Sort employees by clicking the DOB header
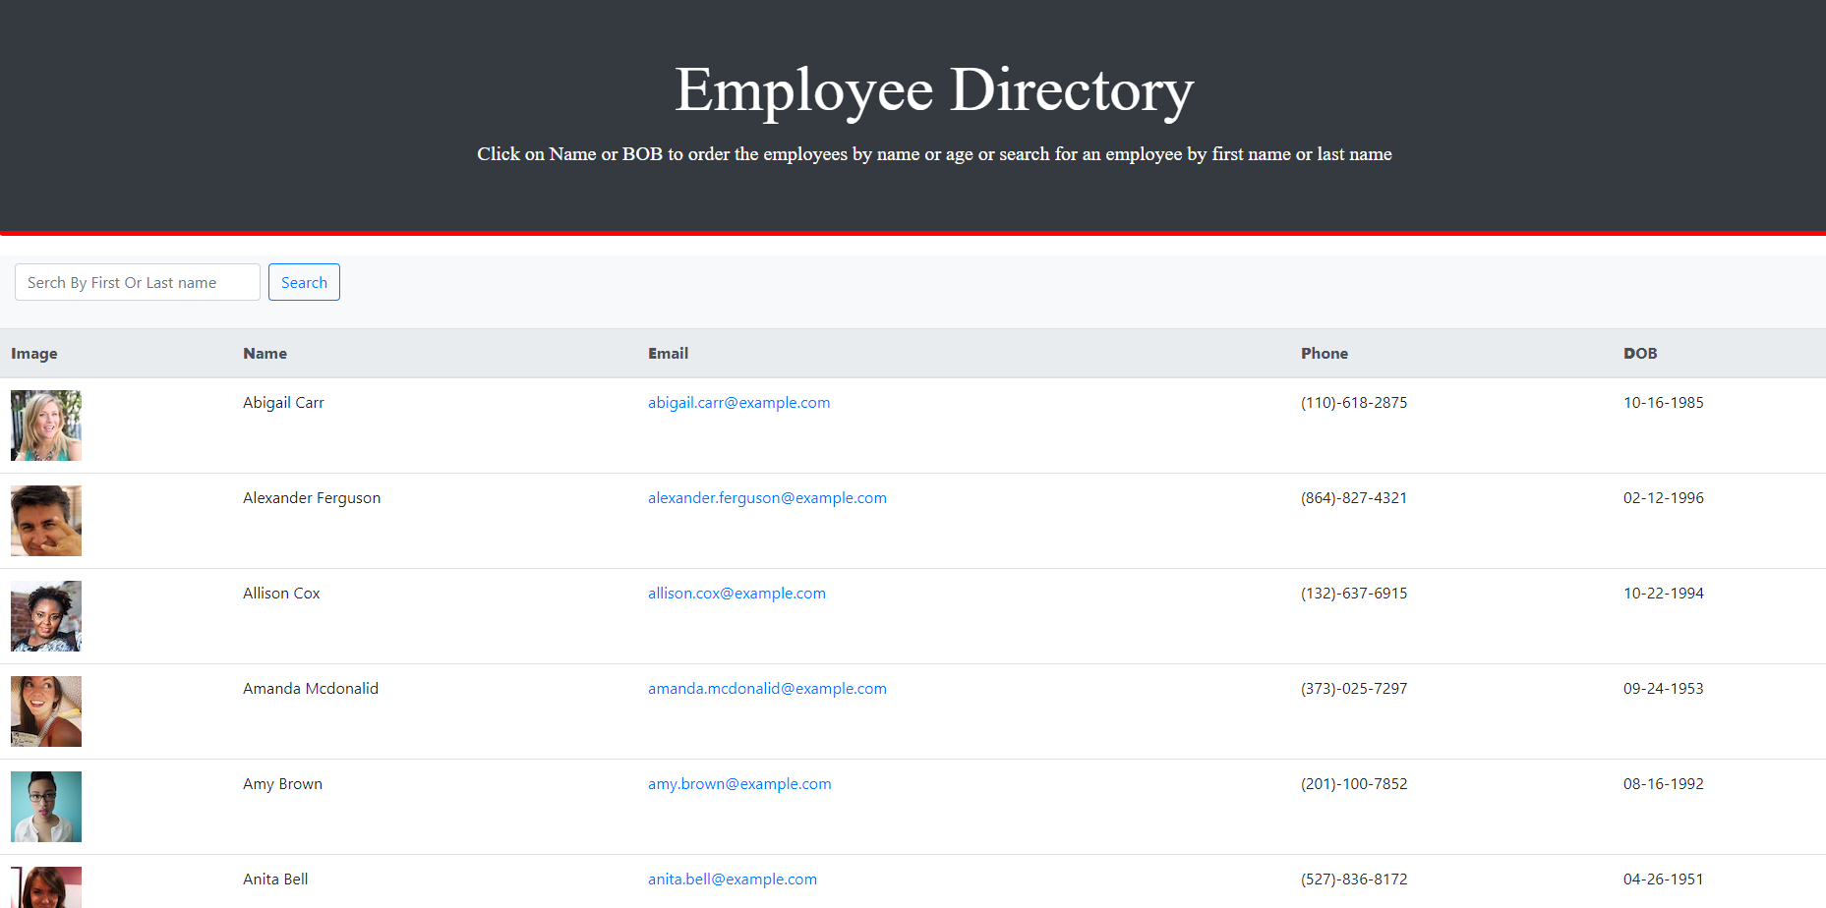The image size is (1826, 908). click(1639, 353)
